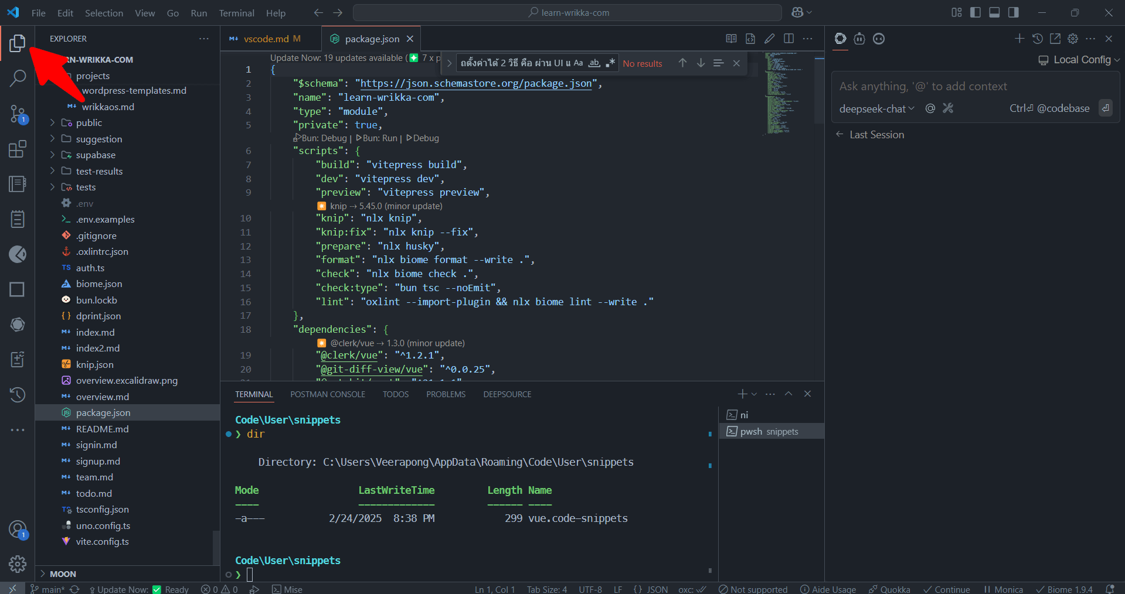Click the schemastore package.json URL
Viewport: 1125px width, 594px height.
[x=475, y=83]
